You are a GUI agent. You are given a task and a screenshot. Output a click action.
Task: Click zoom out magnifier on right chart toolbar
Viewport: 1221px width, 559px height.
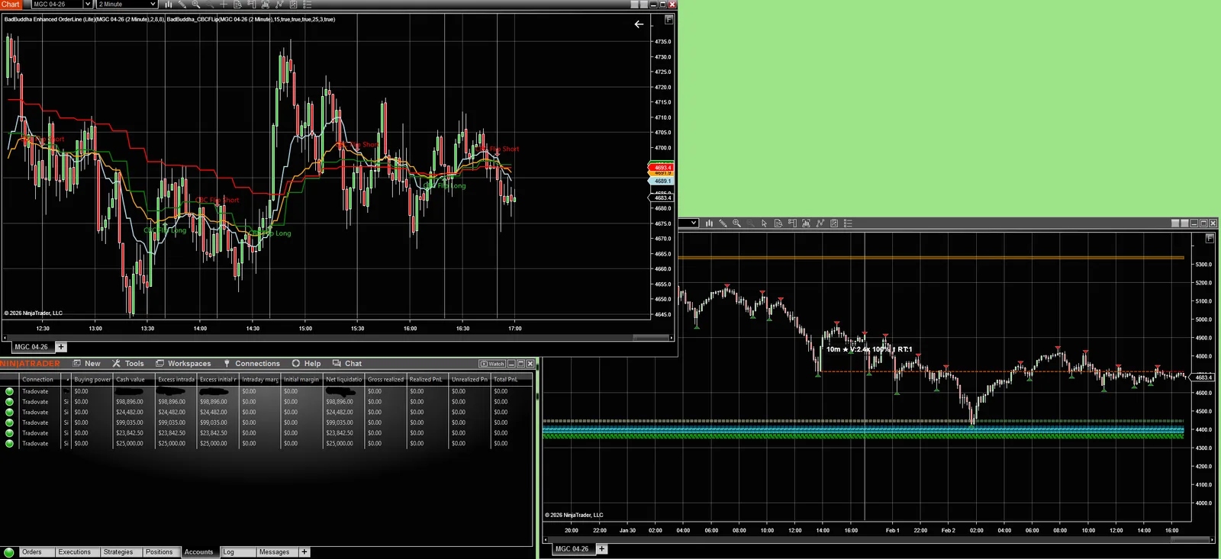click(x=750, y=223)
